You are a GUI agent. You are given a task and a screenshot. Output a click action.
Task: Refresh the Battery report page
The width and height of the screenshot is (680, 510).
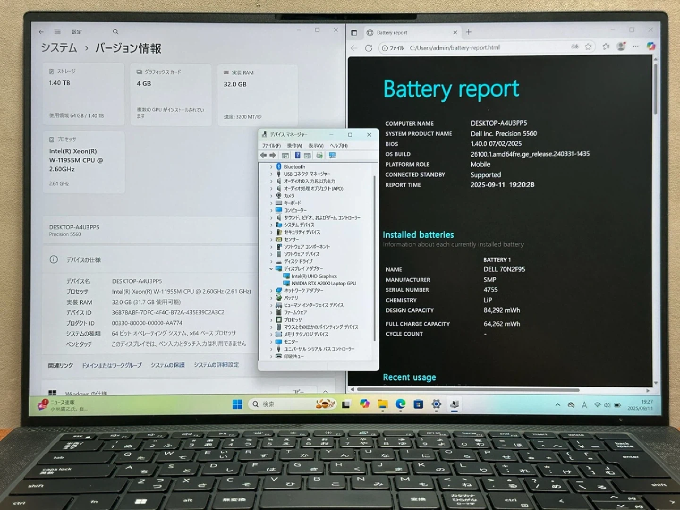tap(369, 48)
